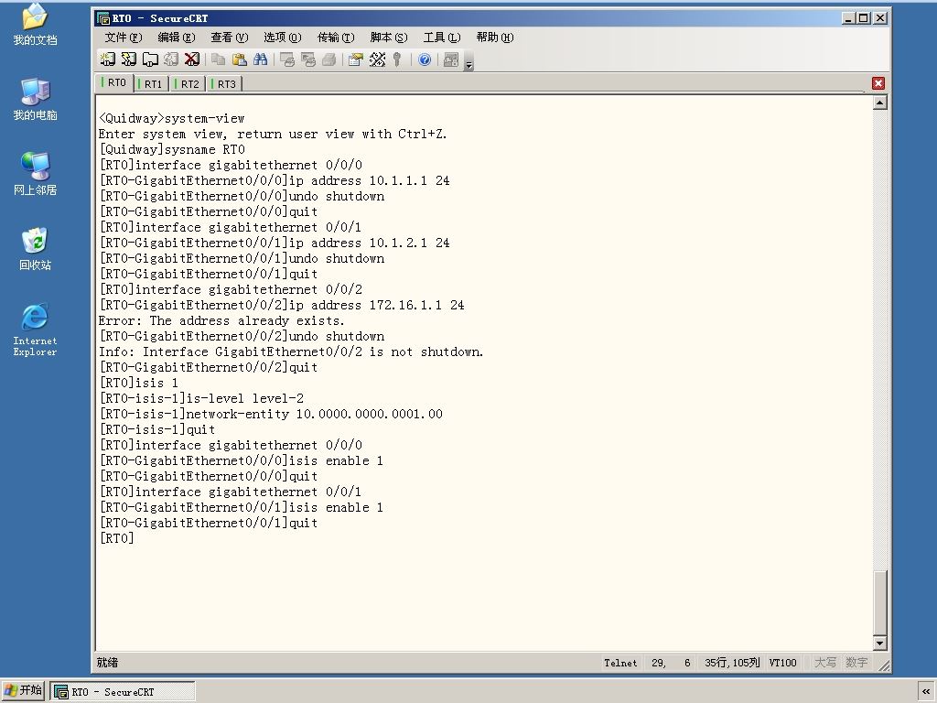Click the '<Quidway>system-view' line
This screenshot has height=703, width=937.
coord(171,118)
